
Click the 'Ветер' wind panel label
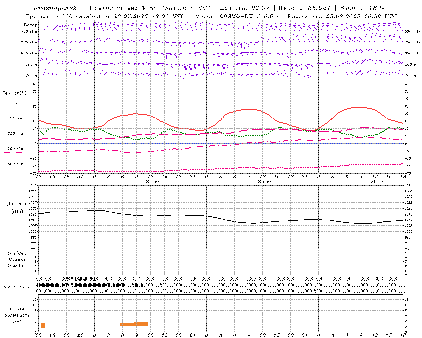point(31,25)
